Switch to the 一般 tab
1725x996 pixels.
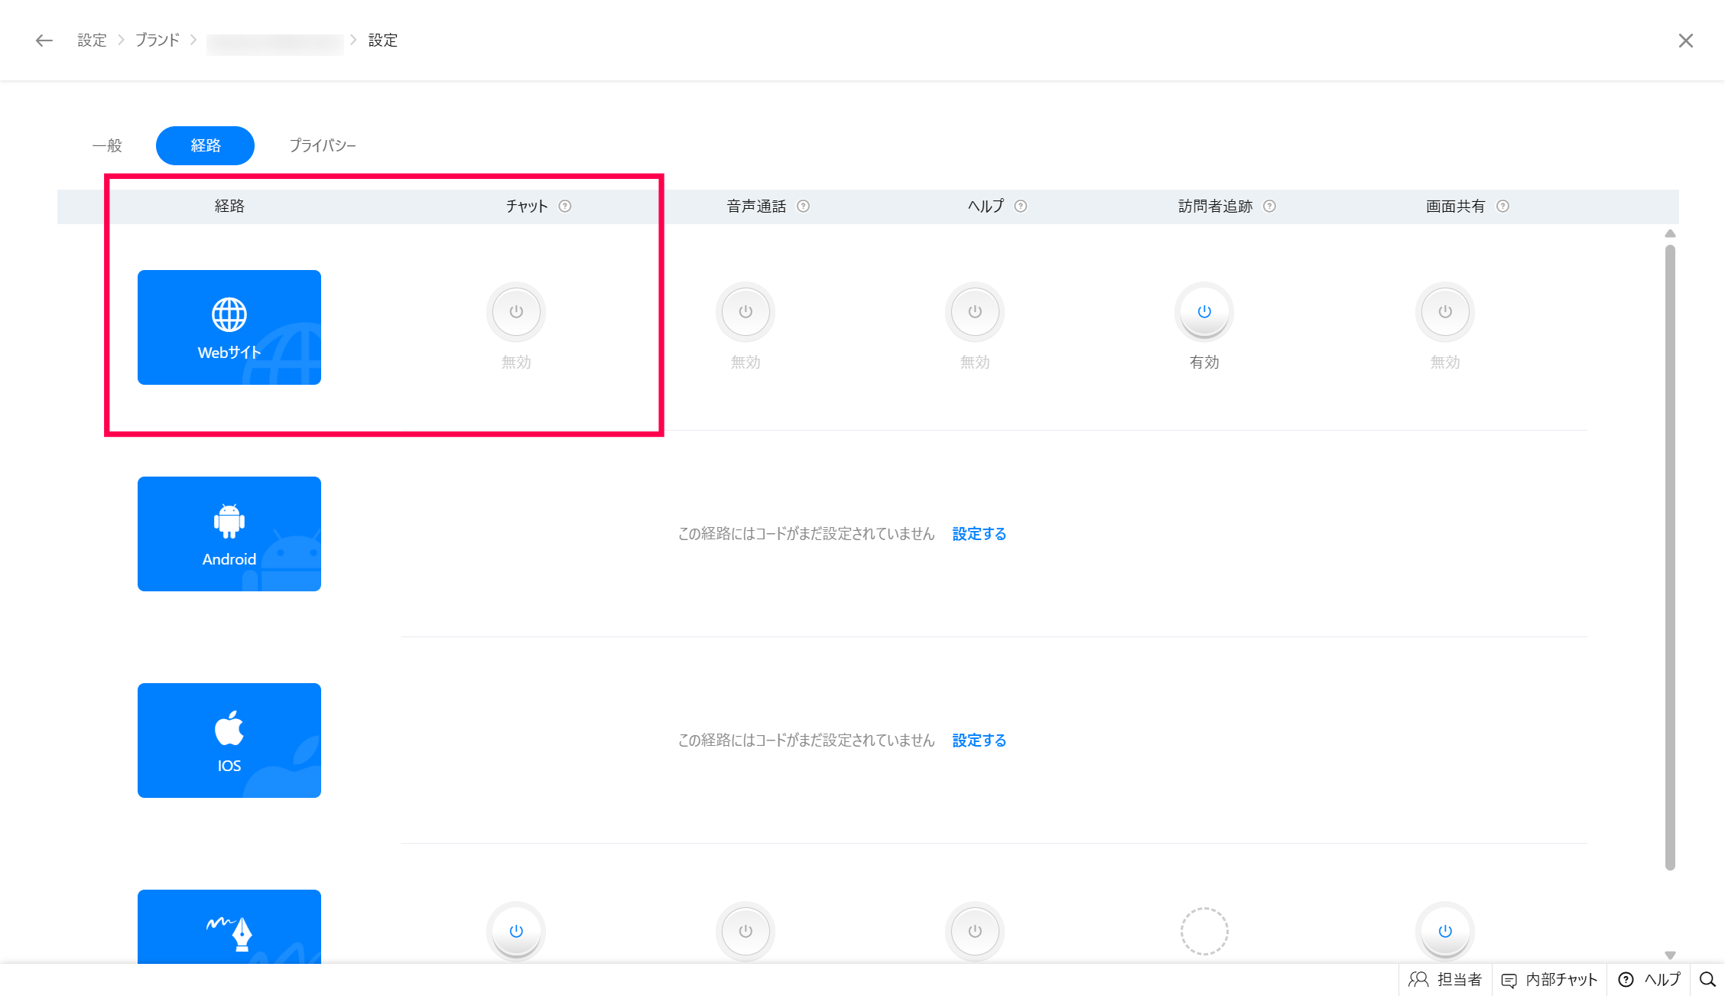(107, 145)
